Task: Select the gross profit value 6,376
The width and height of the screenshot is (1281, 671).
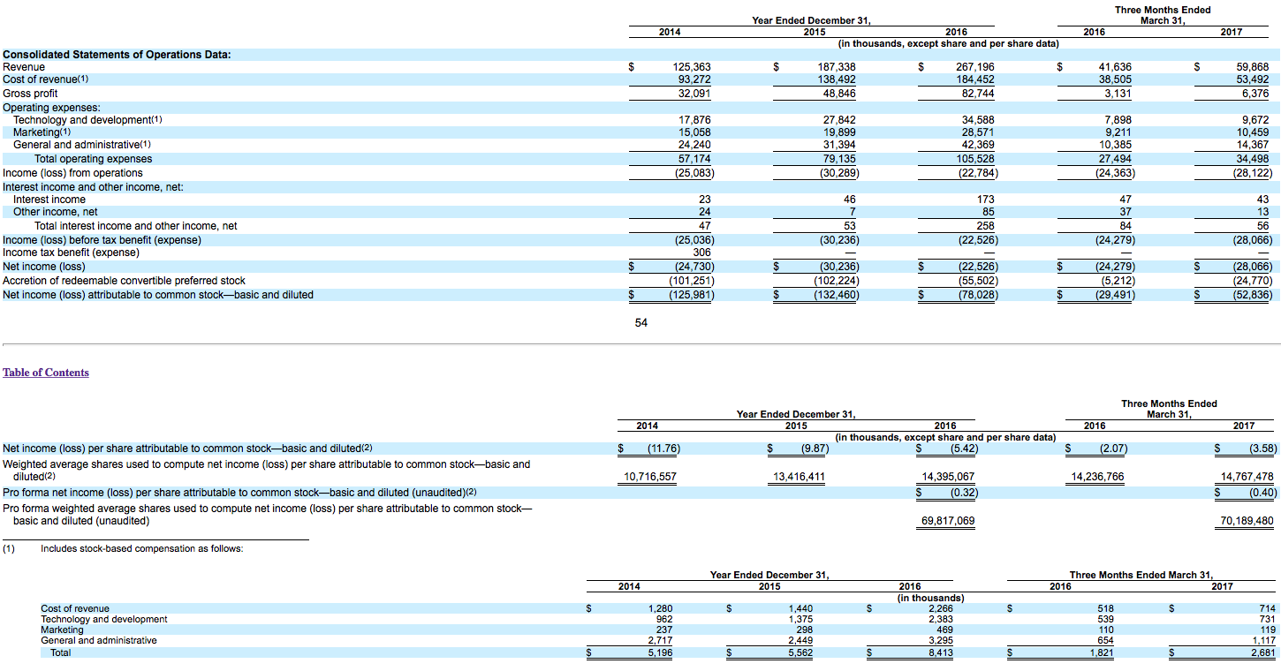Action: pyautogui.click(x=1254, y=94)
